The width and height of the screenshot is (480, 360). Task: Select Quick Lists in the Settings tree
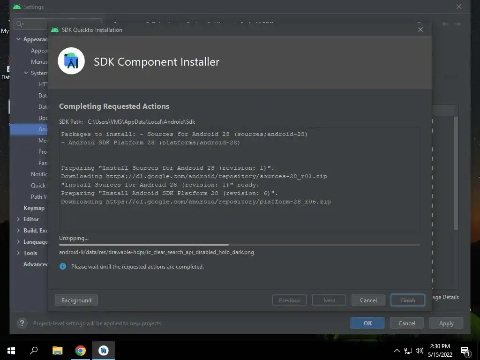39,186
